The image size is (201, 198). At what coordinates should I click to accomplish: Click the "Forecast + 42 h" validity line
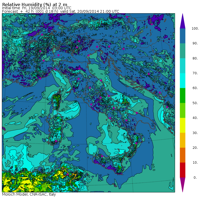pos(61,11)
